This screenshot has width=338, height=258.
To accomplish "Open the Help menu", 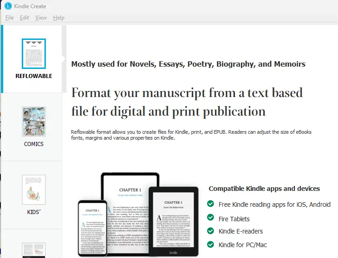I will (59, 18).
